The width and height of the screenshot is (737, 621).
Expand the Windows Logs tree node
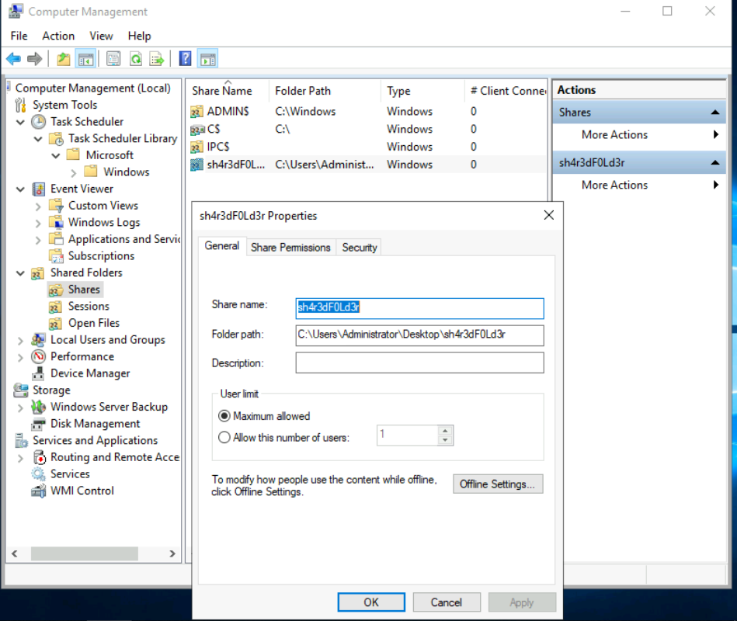pos(38,223)
